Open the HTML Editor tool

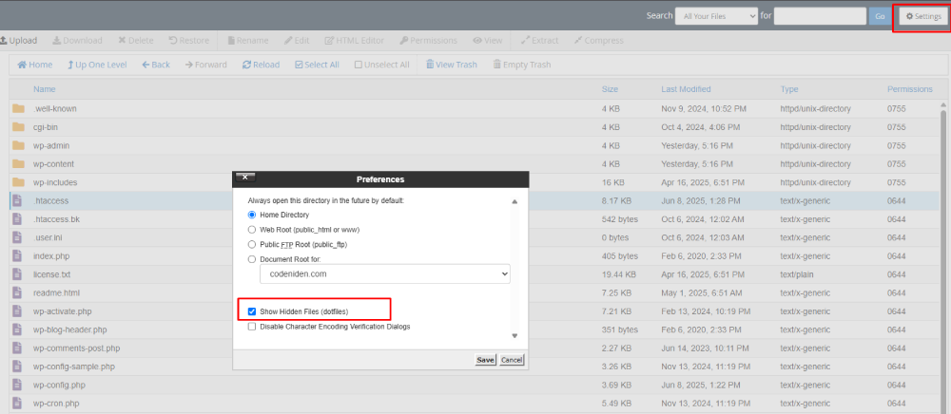(x=354, y=41)
